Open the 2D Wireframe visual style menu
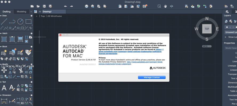The width and height of the screenshot is (237, 106). pyautogui.click(x=55, y=16)
